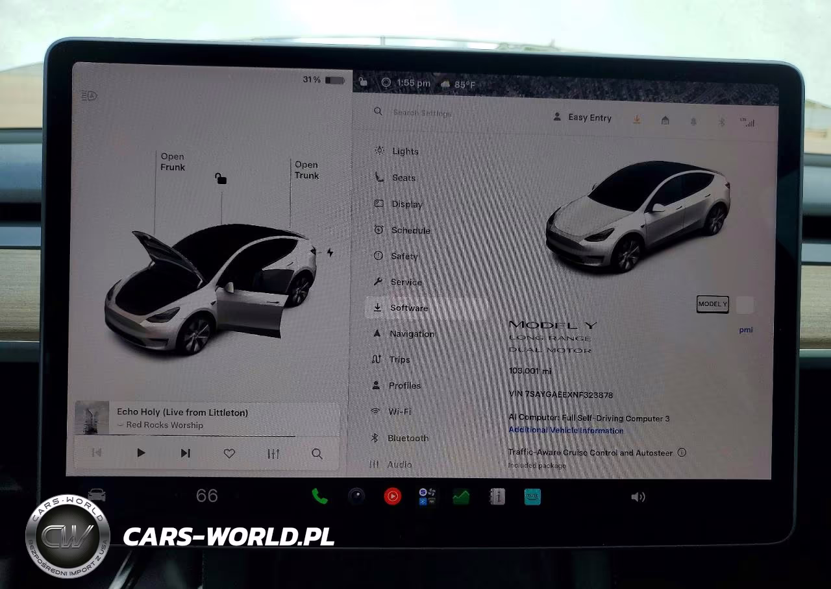
Task: Open the app launcher toybox icon
Action: (x=427, y=497)
